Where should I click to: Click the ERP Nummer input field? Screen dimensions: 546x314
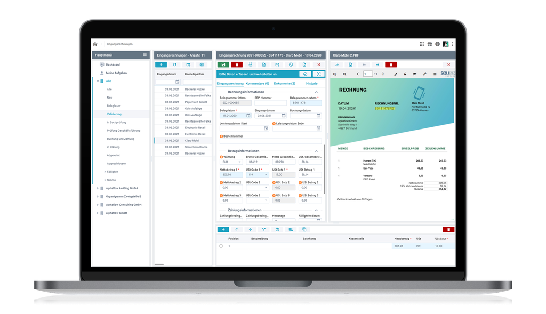point(270,103)
